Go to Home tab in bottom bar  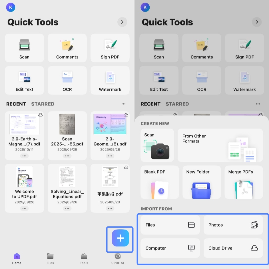point(17,258)
